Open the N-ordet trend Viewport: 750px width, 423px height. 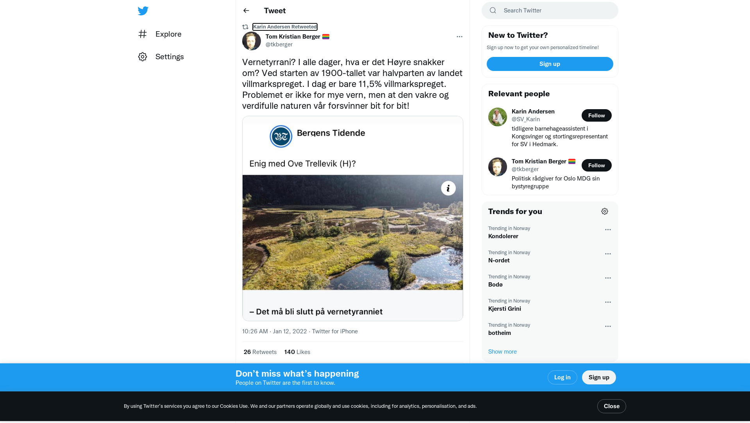(550, 257)
